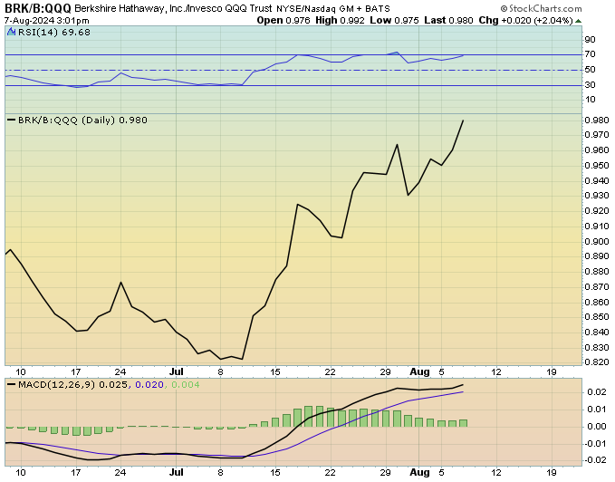Screen dimensions: 615x482
Task: Click the NYSE/Nasdaq GM + BATS exchange label
Action: click(x=333, y=9)
